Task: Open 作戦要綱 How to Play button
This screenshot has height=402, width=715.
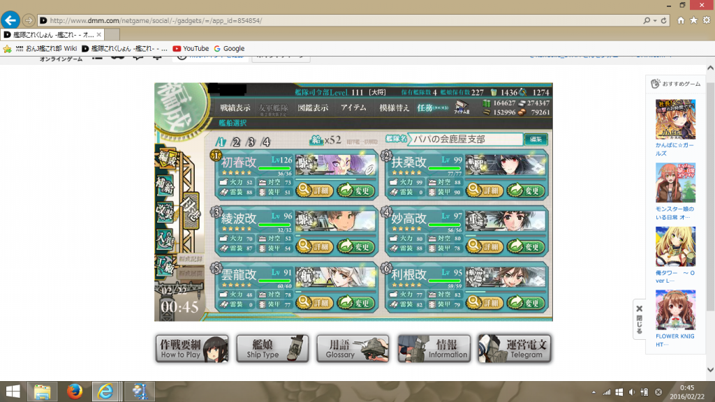Action: click(x=192, y=349)
